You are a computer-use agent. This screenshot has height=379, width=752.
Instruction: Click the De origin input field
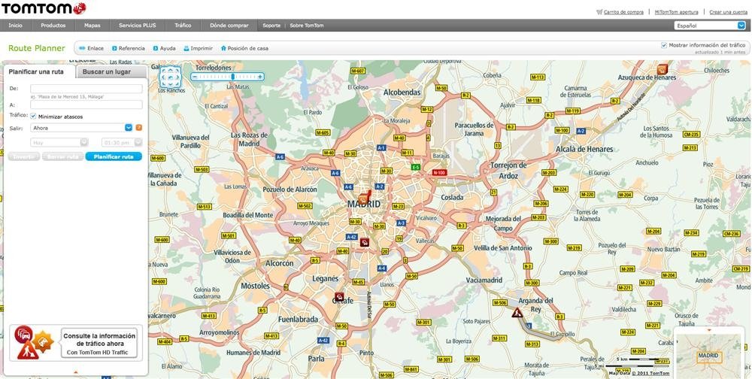[x=86, y=89]
